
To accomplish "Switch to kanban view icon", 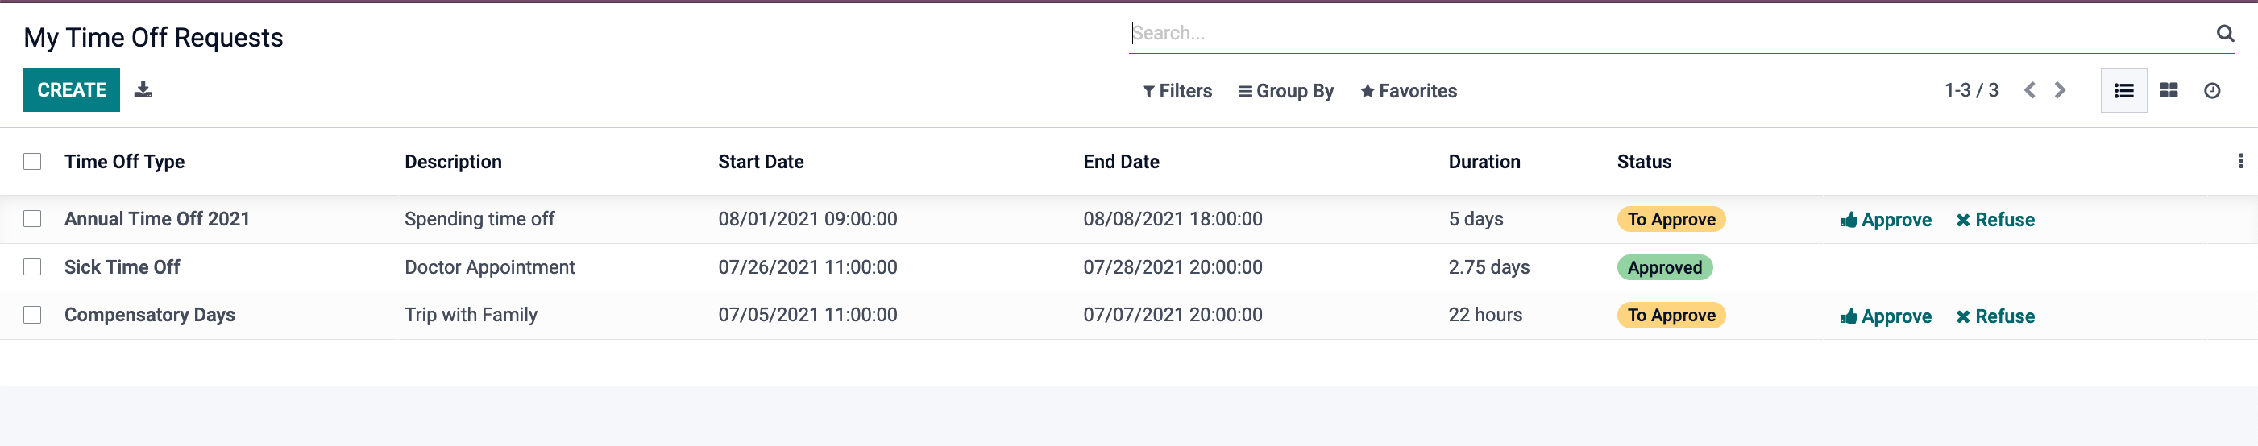I will pos(2168,90).
